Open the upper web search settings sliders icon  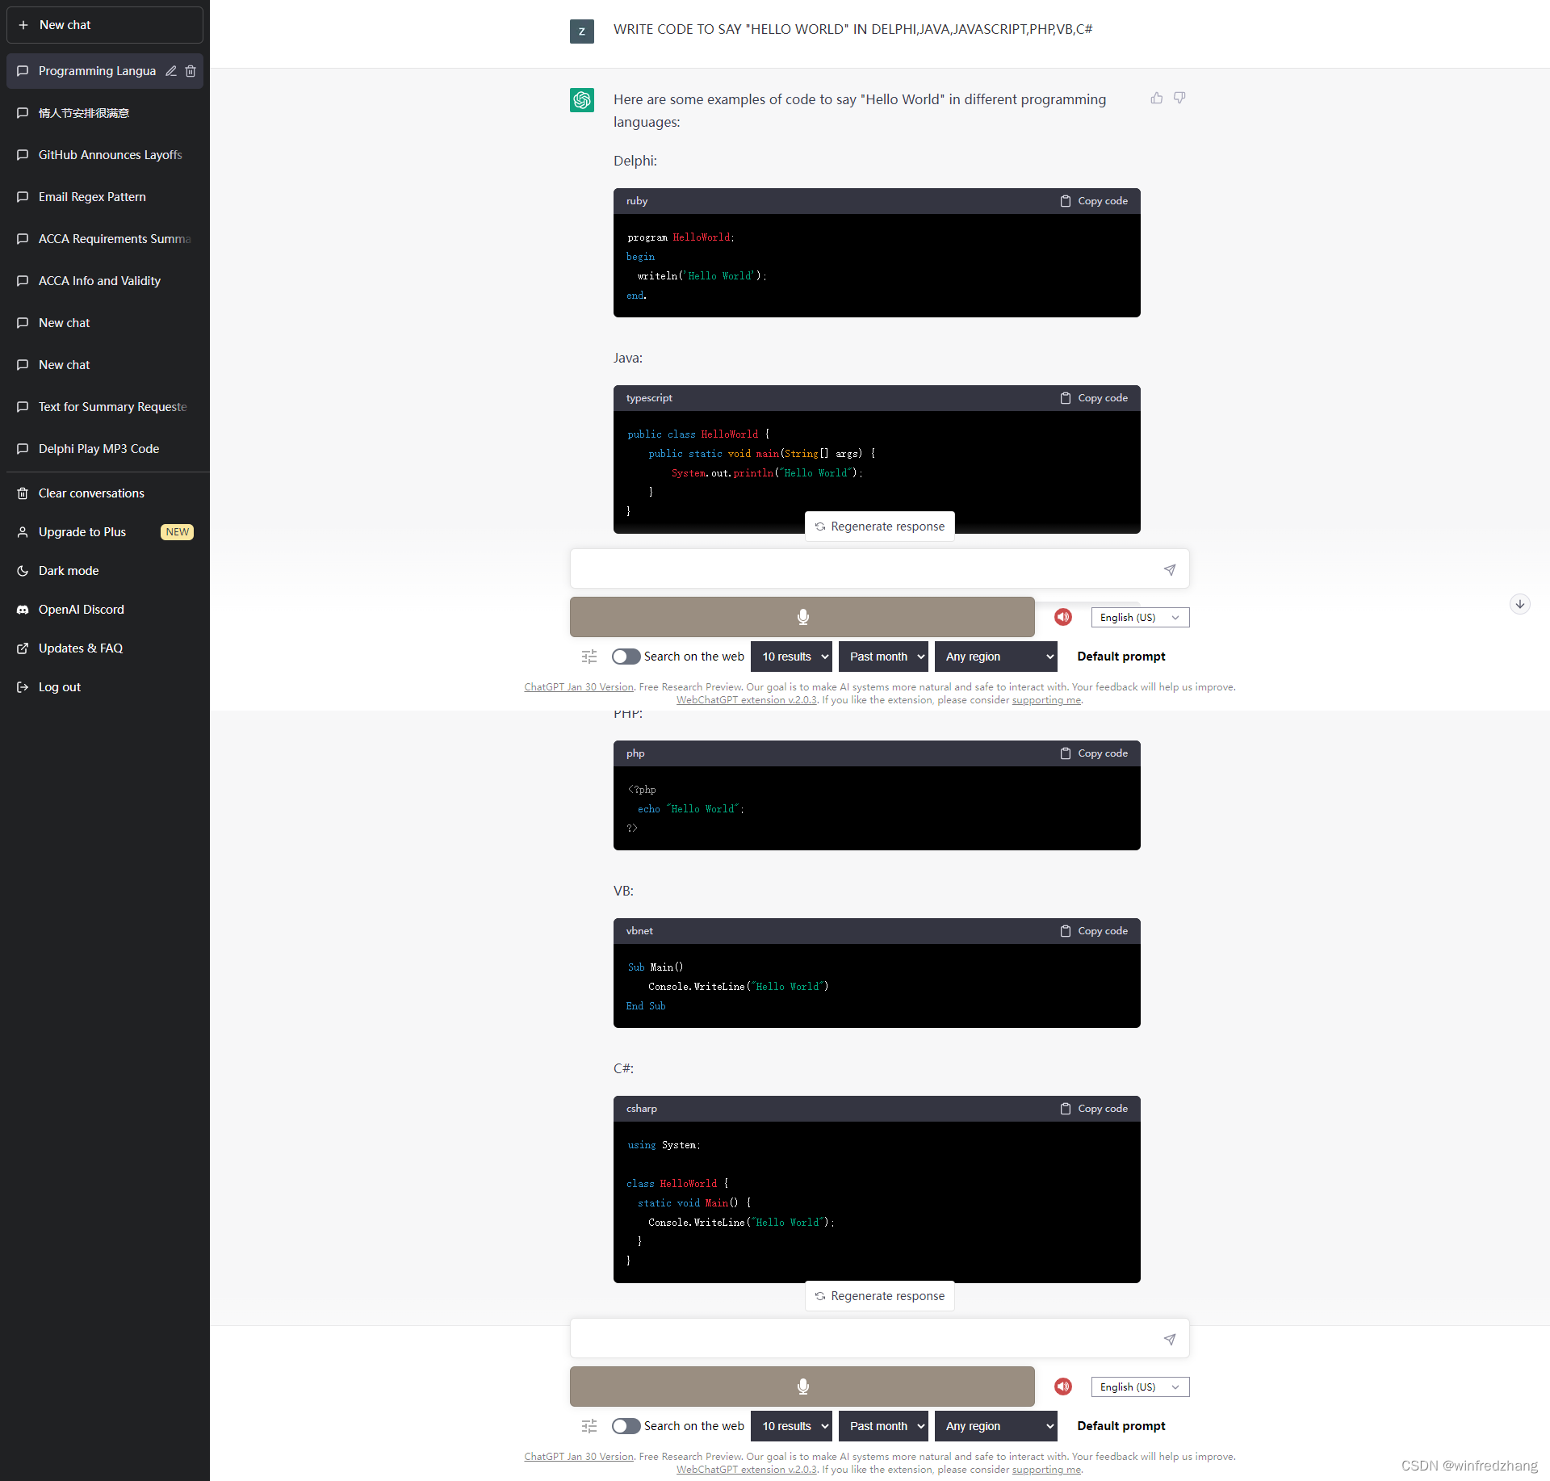point(589,657)
